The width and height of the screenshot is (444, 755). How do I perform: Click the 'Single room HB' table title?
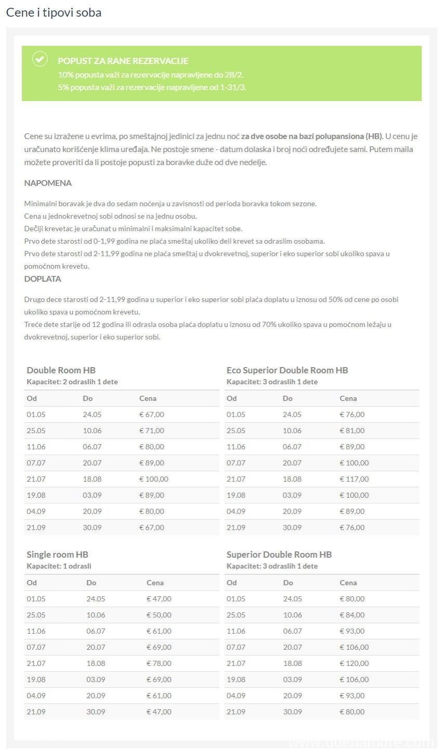[57, 555]
